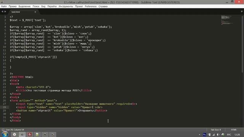Click the if(!empty($_POST['otpravit'])) line
The image size is (244, 137).
33,57
